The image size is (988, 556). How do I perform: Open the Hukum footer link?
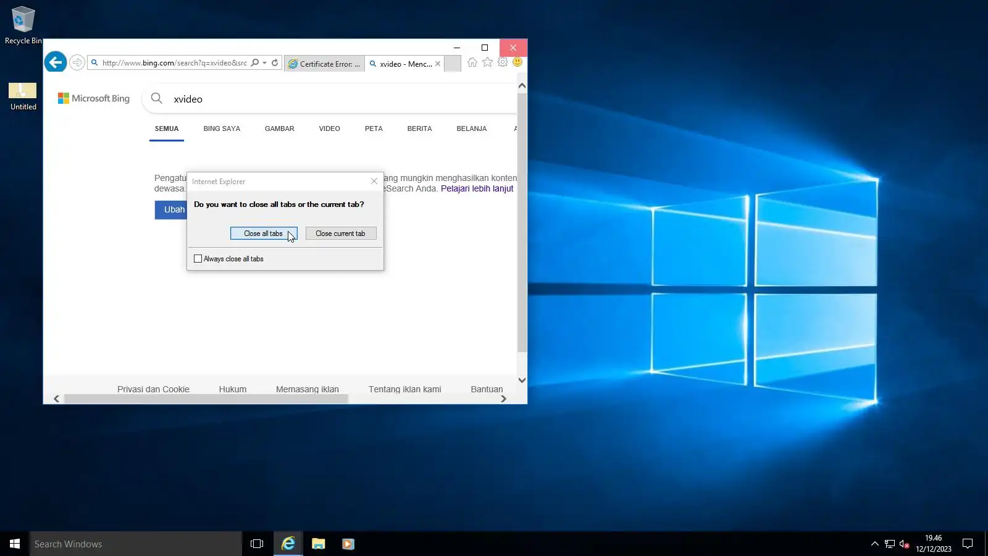pyautogui.click(x=233, y=389)
